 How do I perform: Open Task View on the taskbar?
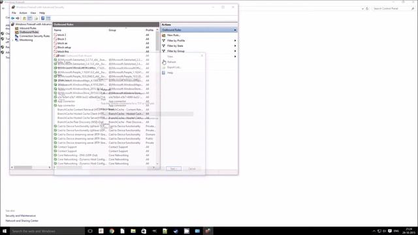(x=90, y=231)
